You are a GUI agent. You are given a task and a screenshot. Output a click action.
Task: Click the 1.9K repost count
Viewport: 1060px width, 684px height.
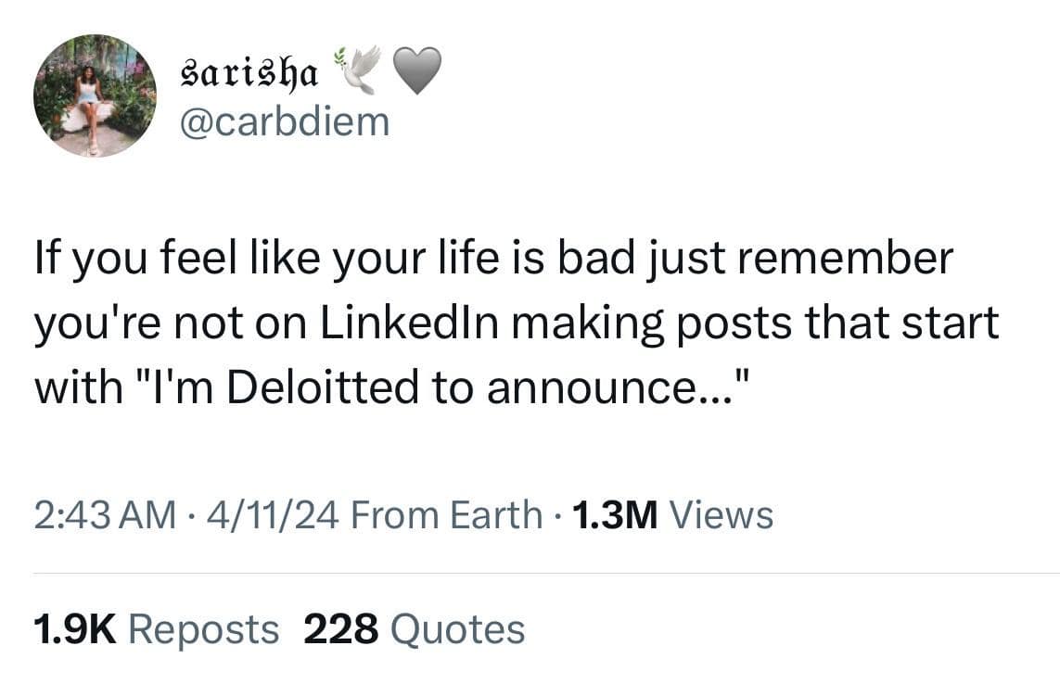coord(74,630)
